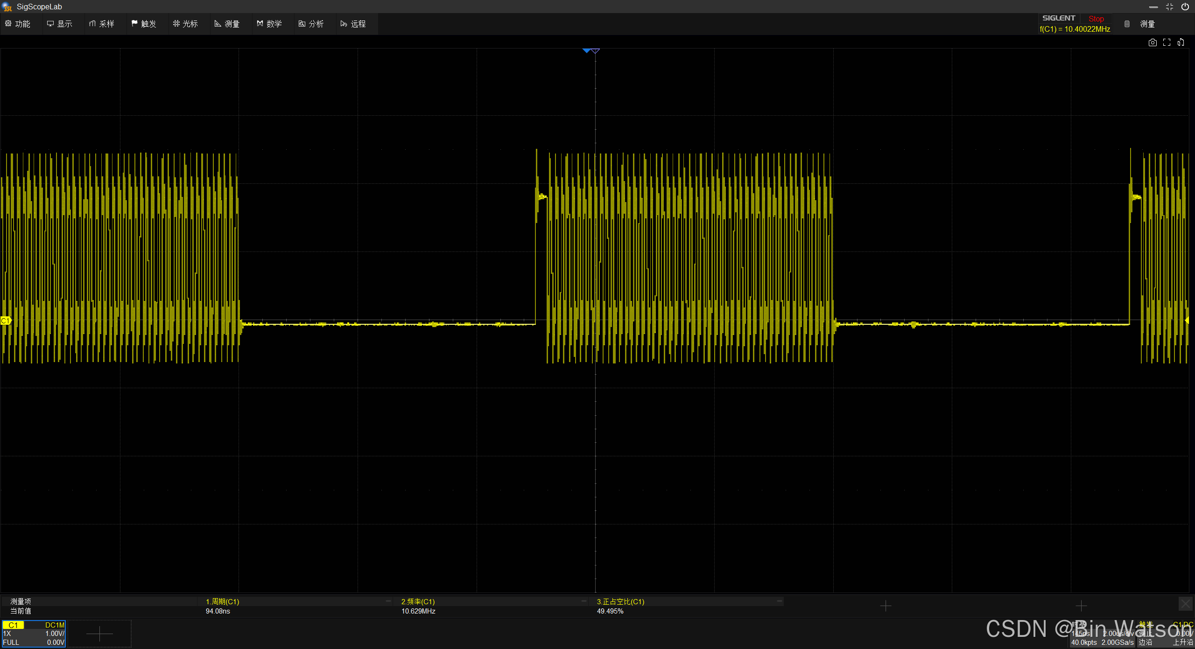Click the 94.08ns period value
This screenshot has height=649, width=1195.
218,611
